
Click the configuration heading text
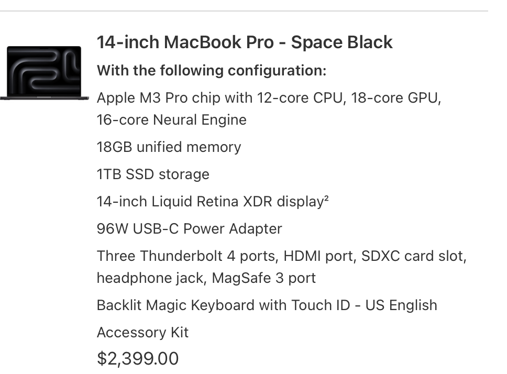tap(212, 71)
